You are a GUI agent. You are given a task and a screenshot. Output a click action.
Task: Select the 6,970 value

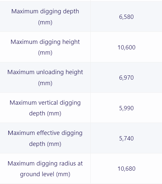pos(126,78)
